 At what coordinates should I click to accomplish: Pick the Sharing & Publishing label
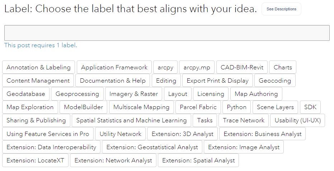(x=36, y=120)
